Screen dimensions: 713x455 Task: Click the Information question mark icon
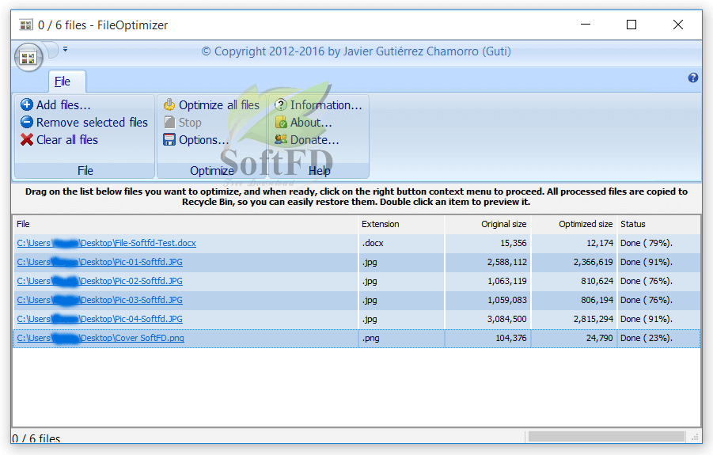point(281,104)
